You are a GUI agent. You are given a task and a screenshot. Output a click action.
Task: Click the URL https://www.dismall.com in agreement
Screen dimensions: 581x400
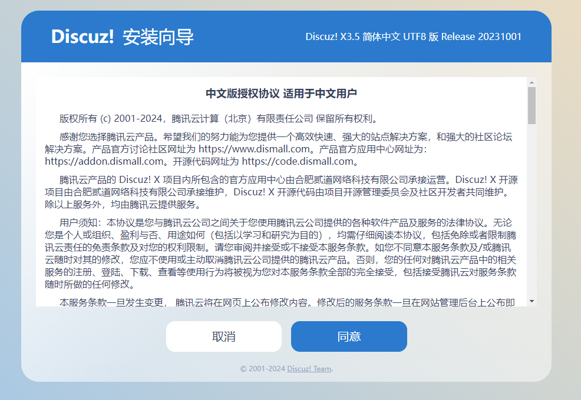(x=254, y=149)
